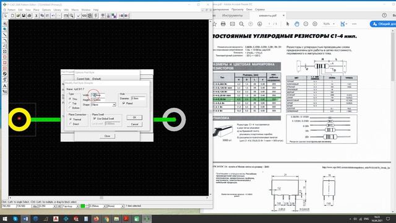Screen dimensions: 396x223
Task: Click the hole Diameter input field
Action: click(x=138, y=98)
